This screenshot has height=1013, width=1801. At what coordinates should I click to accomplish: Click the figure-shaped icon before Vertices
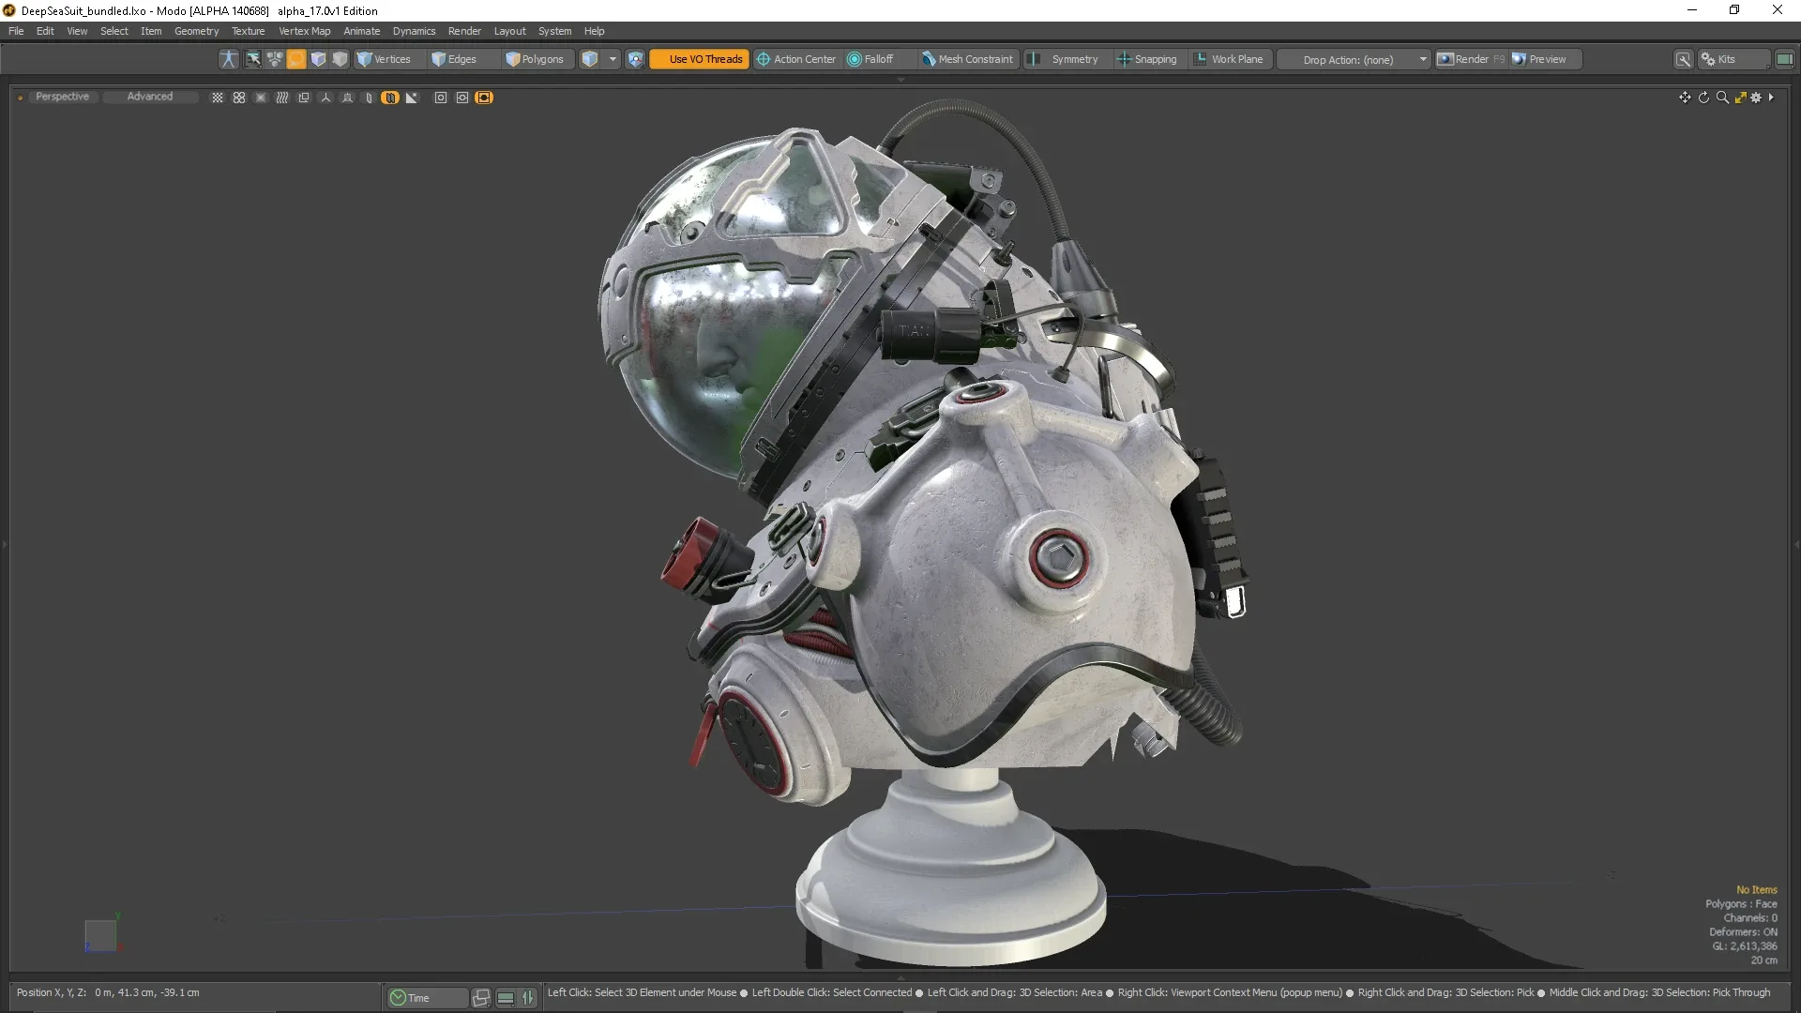point(228,59)
